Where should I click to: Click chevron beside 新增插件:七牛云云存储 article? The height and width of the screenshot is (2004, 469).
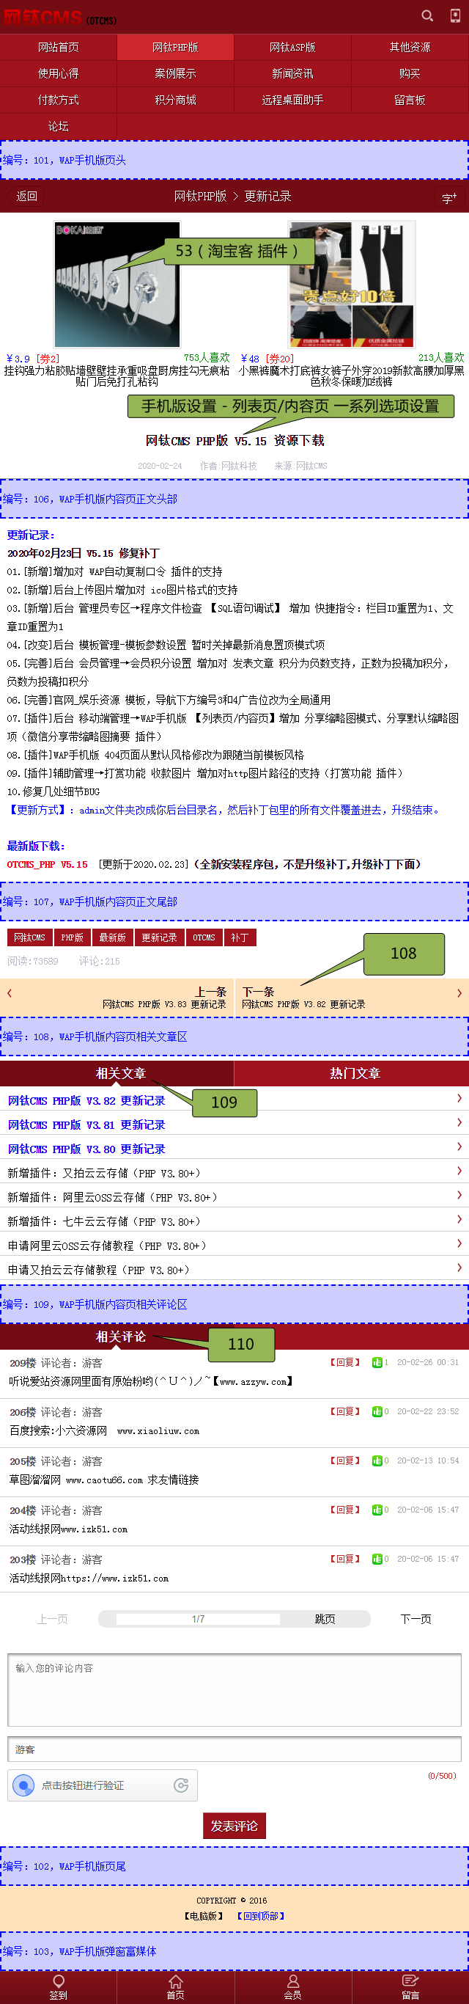459,1219
